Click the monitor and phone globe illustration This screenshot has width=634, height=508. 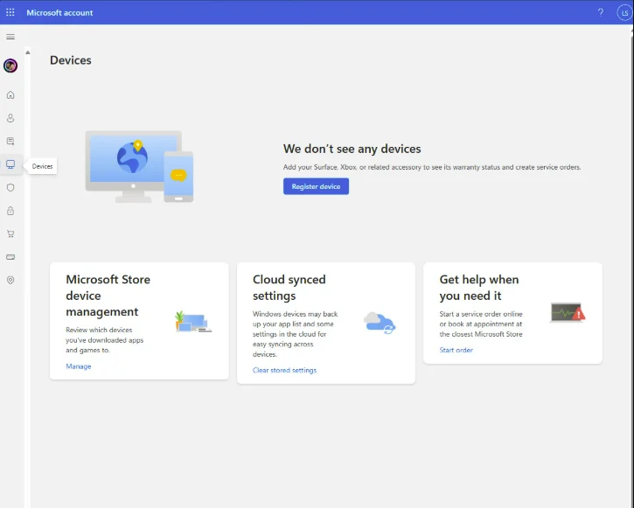coord(139,166)
